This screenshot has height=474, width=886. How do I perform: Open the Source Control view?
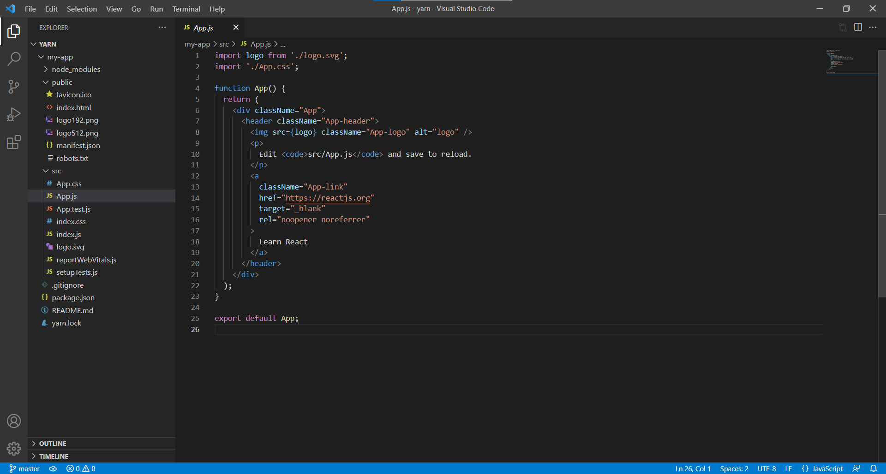(14, 87)
